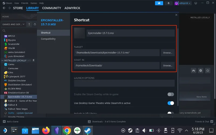Go back with the left arrow
This screenshot has height=135, width=216.
pyautogui.click(x=4, y=8)
